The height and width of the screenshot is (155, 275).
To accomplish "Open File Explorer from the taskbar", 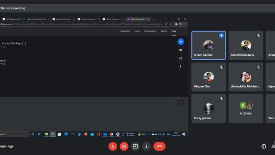I will [46, 134].
